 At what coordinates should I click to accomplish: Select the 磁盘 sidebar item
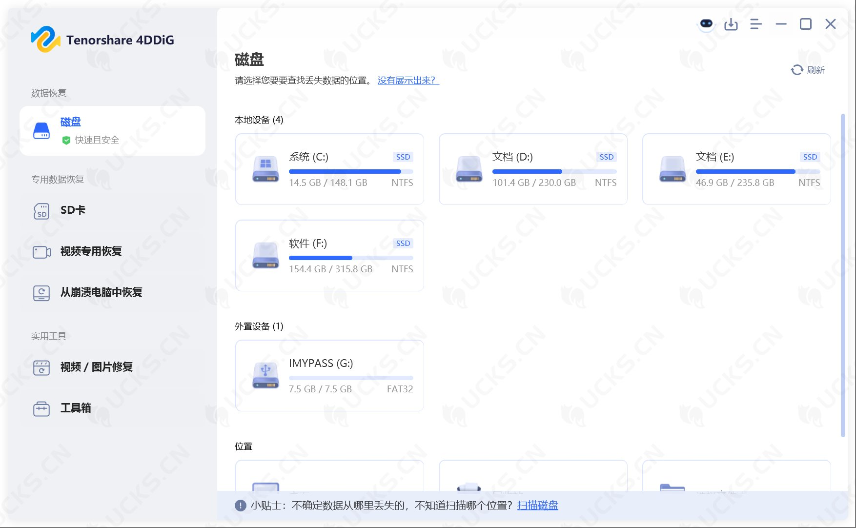point(112,131)
